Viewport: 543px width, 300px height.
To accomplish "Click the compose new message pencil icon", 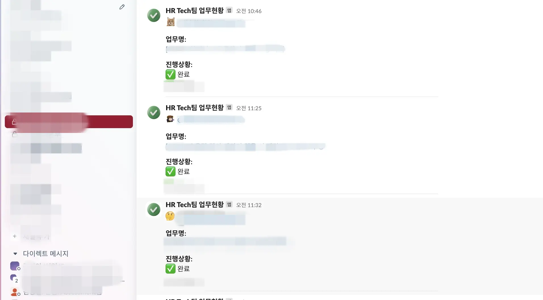I will 122,7.
